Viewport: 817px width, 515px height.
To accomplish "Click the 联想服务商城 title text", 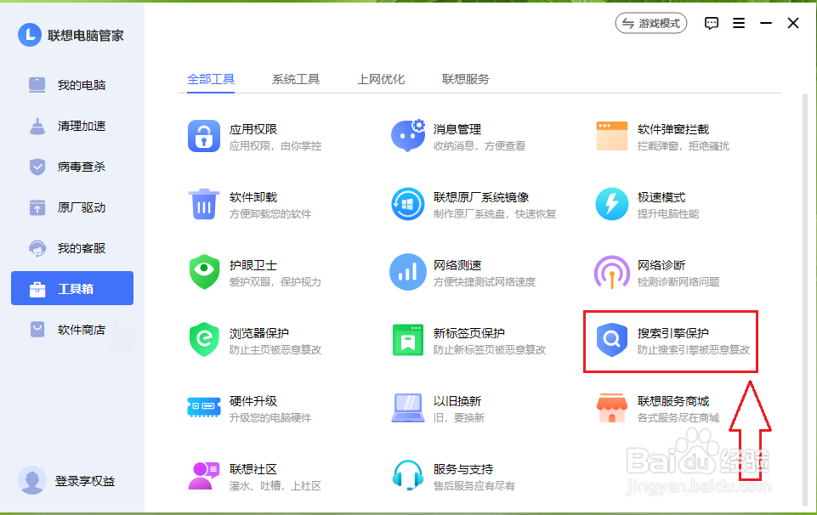I will pyautogui.click(x=673, y=401).
